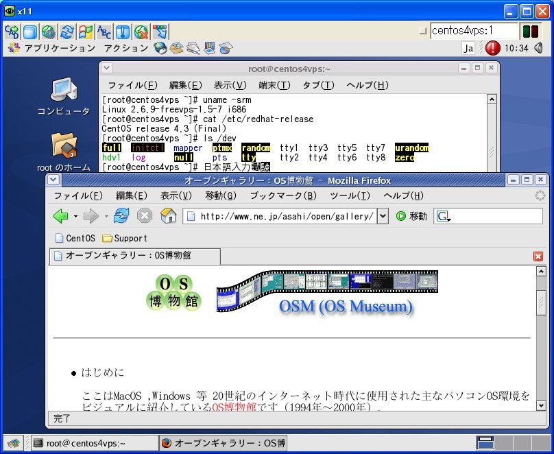Open the Firefox ブックマーク(B) menu
This screenshot has width=554, height=454.
[x=283, y=195]
